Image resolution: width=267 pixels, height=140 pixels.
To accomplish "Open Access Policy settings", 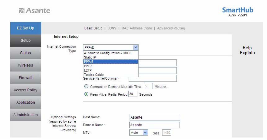I will click(26, 90).
